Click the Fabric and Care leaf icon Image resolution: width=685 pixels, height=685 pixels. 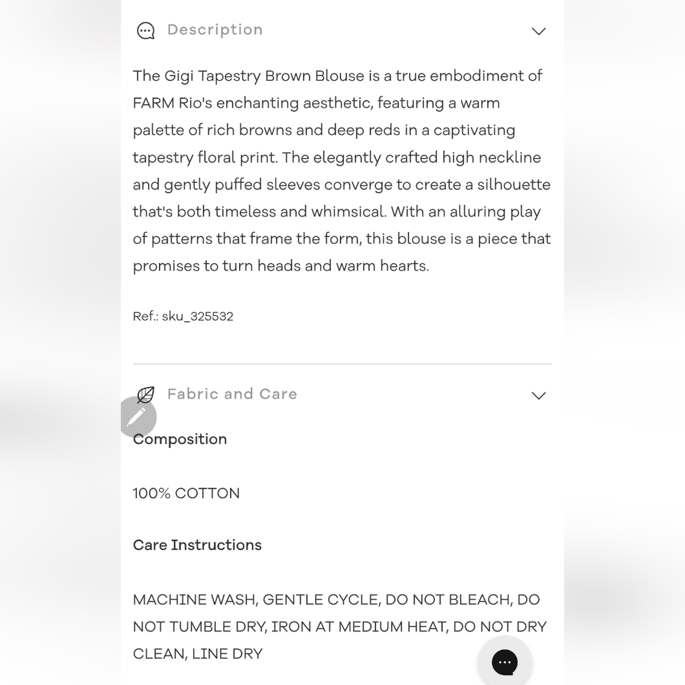145,395
